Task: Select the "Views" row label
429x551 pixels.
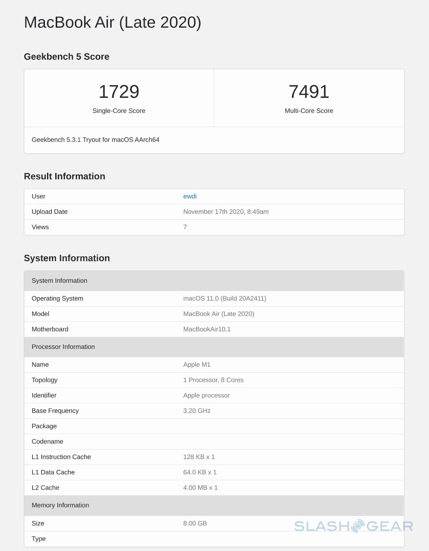Action: click(x=40, y=227)
